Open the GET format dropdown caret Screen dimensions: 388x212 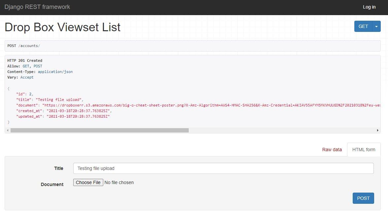[x=376, y=26]
